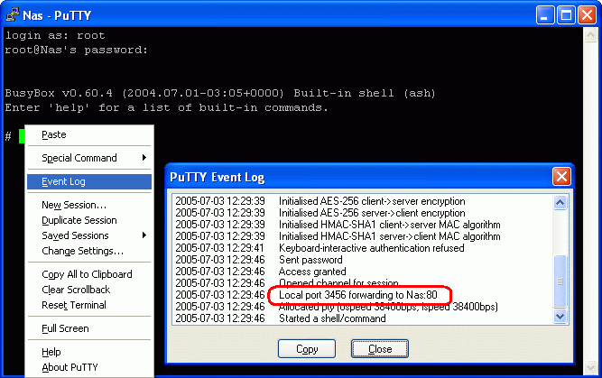Select Event Log in the context menu
This screenshot has height=378, width=602.
(89, 181)
